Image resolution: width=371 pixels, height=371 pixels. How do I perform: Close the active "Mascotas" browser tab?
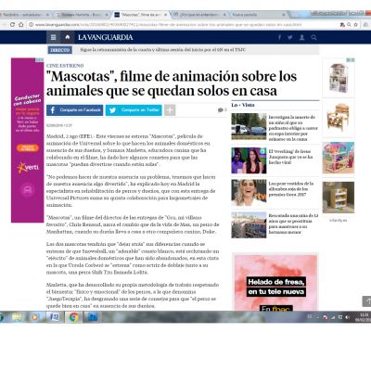165,15
